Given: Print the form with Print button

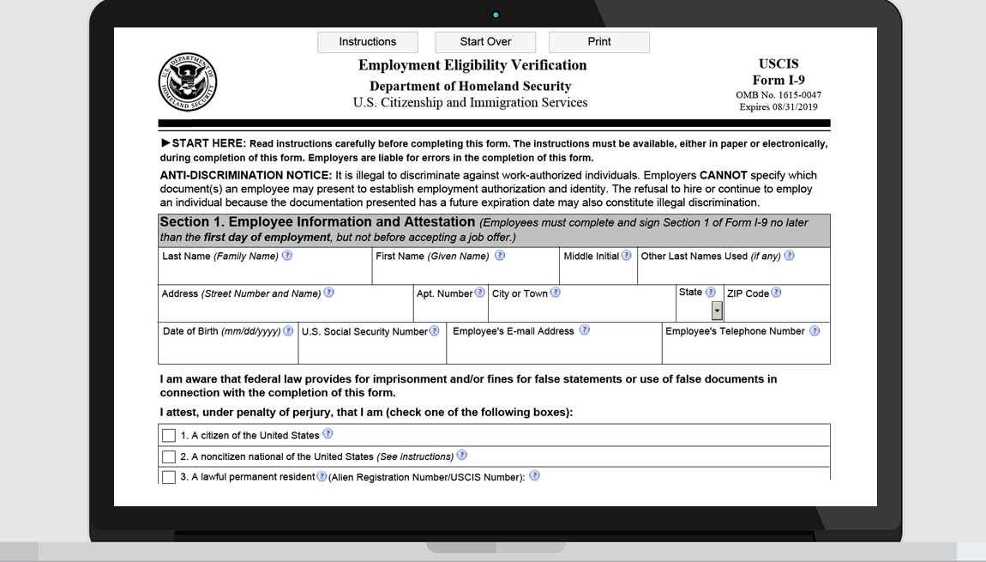Looking at the screenshot, I should pos(598,42).
